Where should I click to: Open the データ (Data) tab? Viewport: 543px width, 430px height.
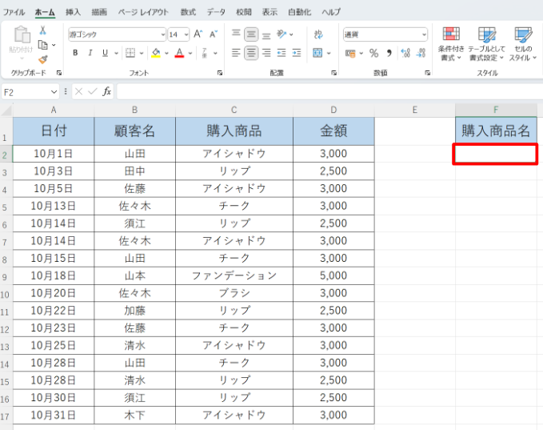point(216,12)
